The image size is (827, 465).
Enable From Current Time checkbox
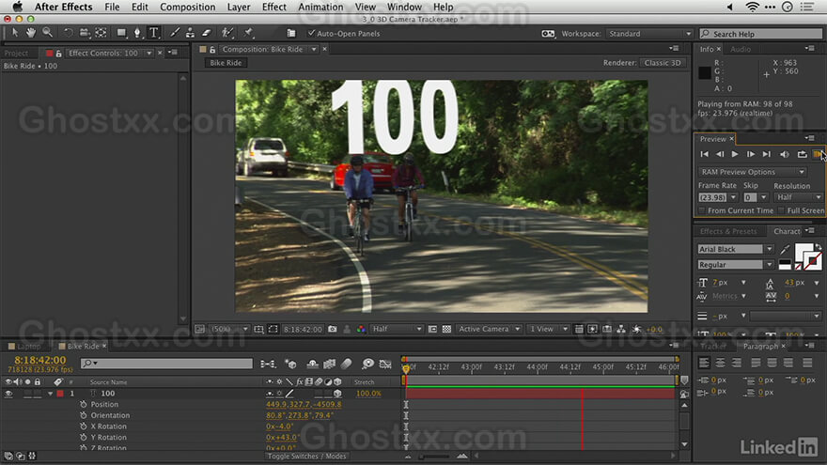coord(701,210)
